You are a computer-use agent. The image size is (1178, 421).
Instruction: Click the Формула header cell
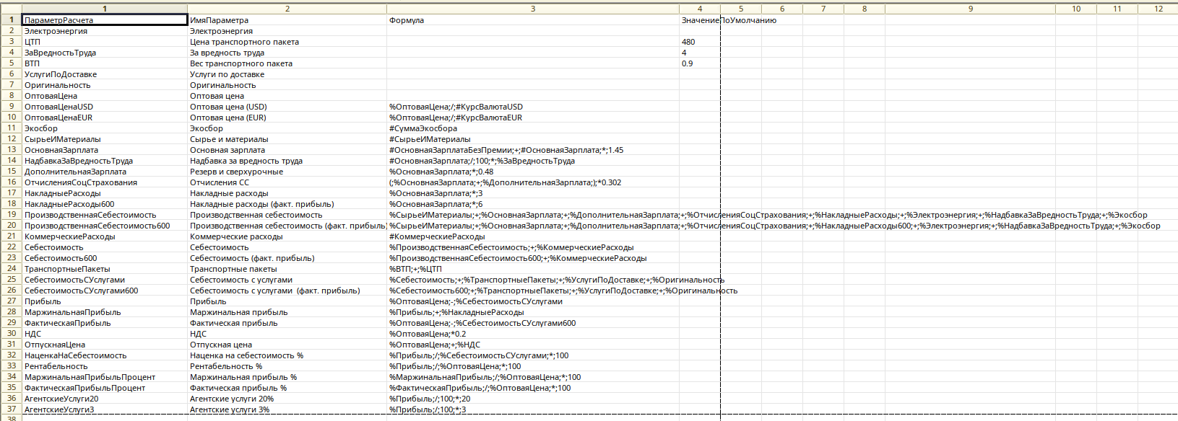(407, 20)
